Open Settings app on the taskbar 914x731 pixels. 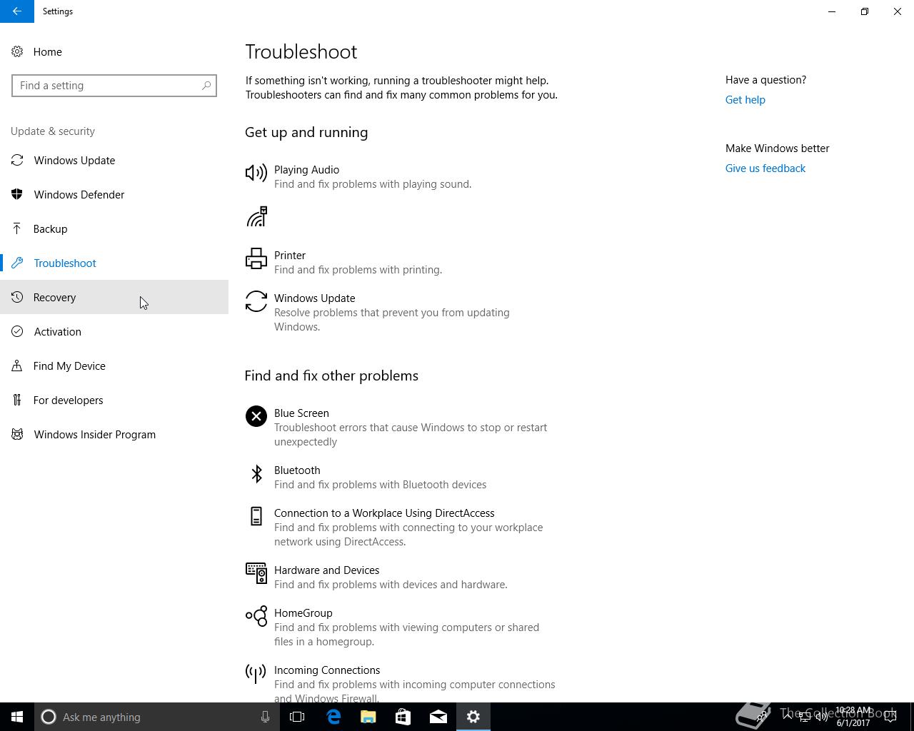473,717
